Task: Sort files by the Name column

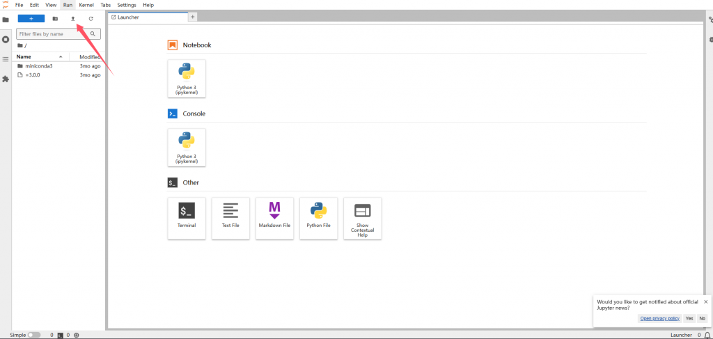Action: coord(41,57)
